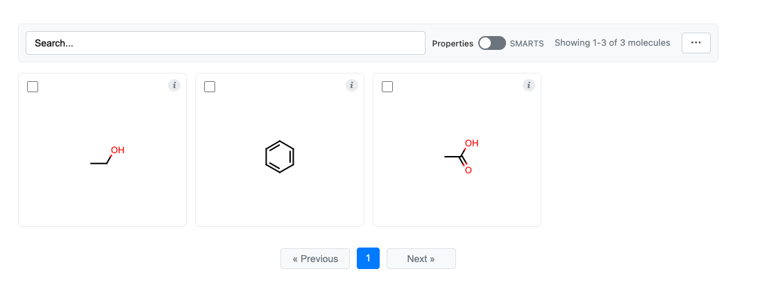Open the three-dots options menu
Screen dimensions: 758x294
coord(696,43)
